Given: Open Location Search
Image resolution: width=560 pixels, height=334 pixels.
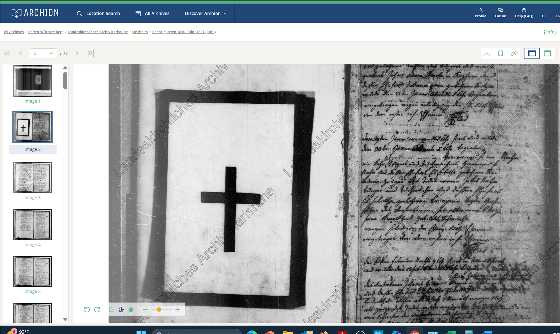Looking at the screenshot, I should (98, 13).
